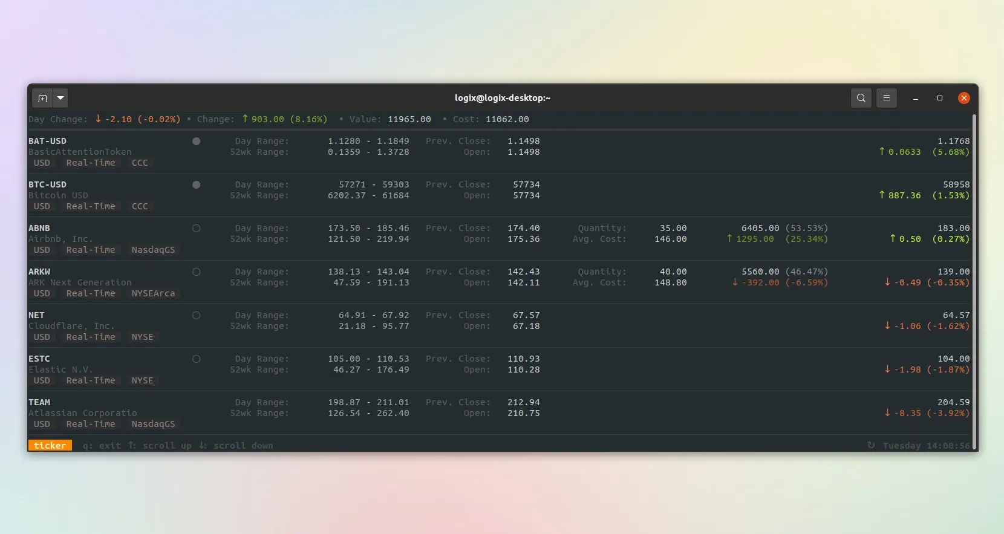Open the terminal hamburger menu
The height and width of the screenshot is (534, 1004).
point(887,98)
